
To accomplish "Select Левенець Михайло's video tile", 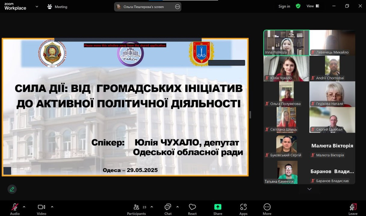I will [332, 43].
